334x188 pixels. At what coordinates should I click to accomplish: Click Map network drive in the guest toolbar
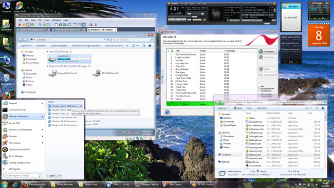pos(114,46)
